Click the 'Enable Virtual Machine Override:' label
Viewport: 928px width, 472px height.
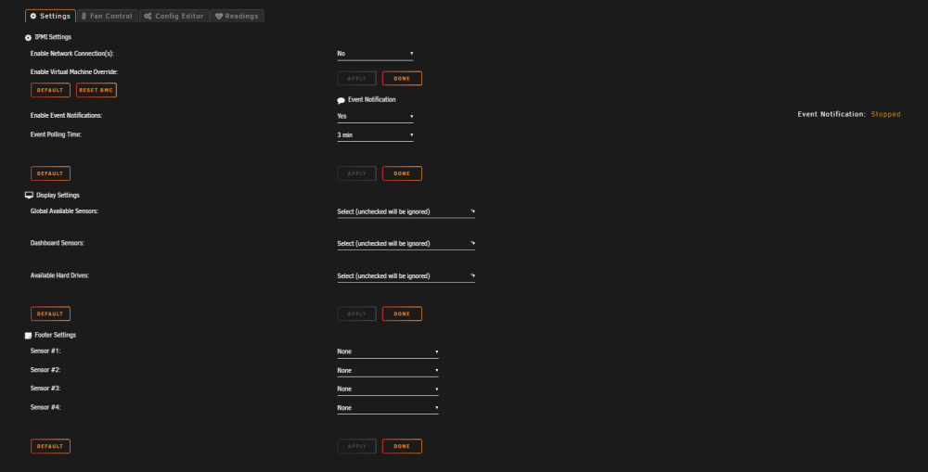[x=74, y=72]
